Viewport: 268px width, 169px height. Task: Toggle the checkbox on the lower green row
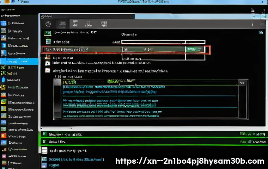(x=44, y=142)
